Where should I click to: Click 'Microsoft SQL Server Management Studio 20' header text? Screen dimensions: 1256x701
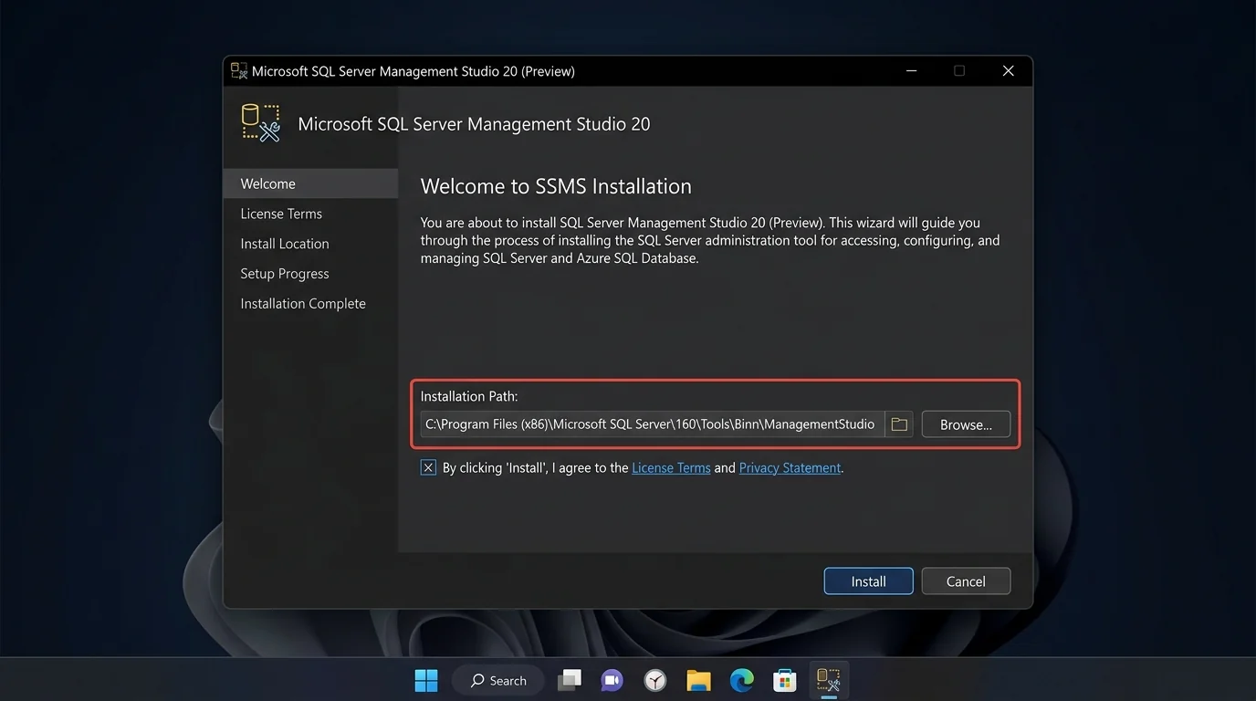474,124
